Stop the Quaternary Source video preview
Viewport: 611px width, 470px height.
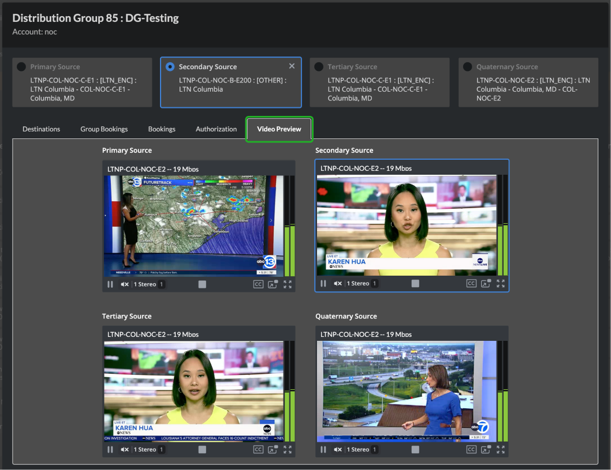point(415,450)
